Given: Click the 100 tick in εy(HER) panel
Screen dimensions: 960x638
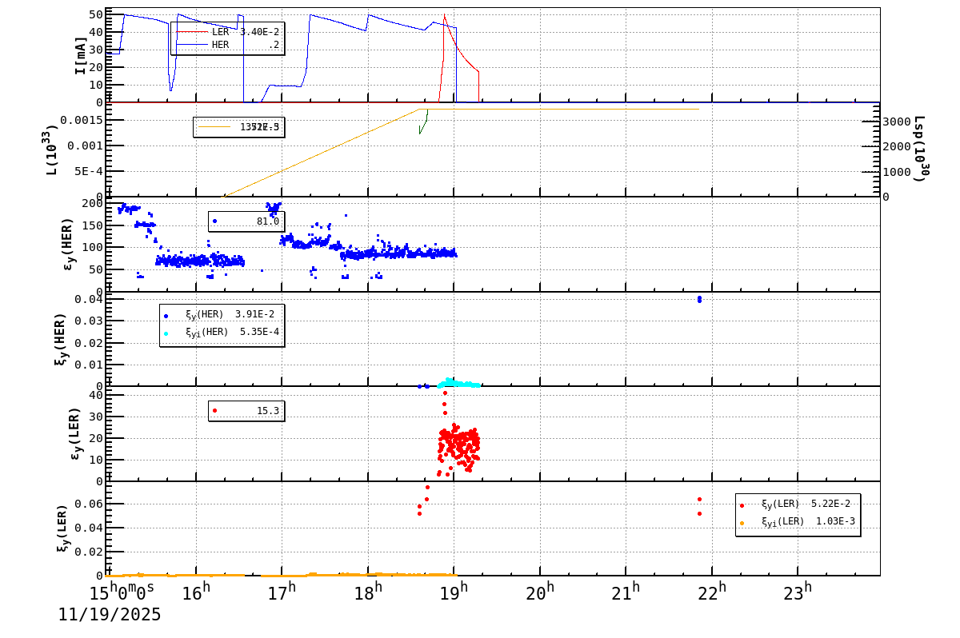Looking at the screenshot, I should click(93, 247).
